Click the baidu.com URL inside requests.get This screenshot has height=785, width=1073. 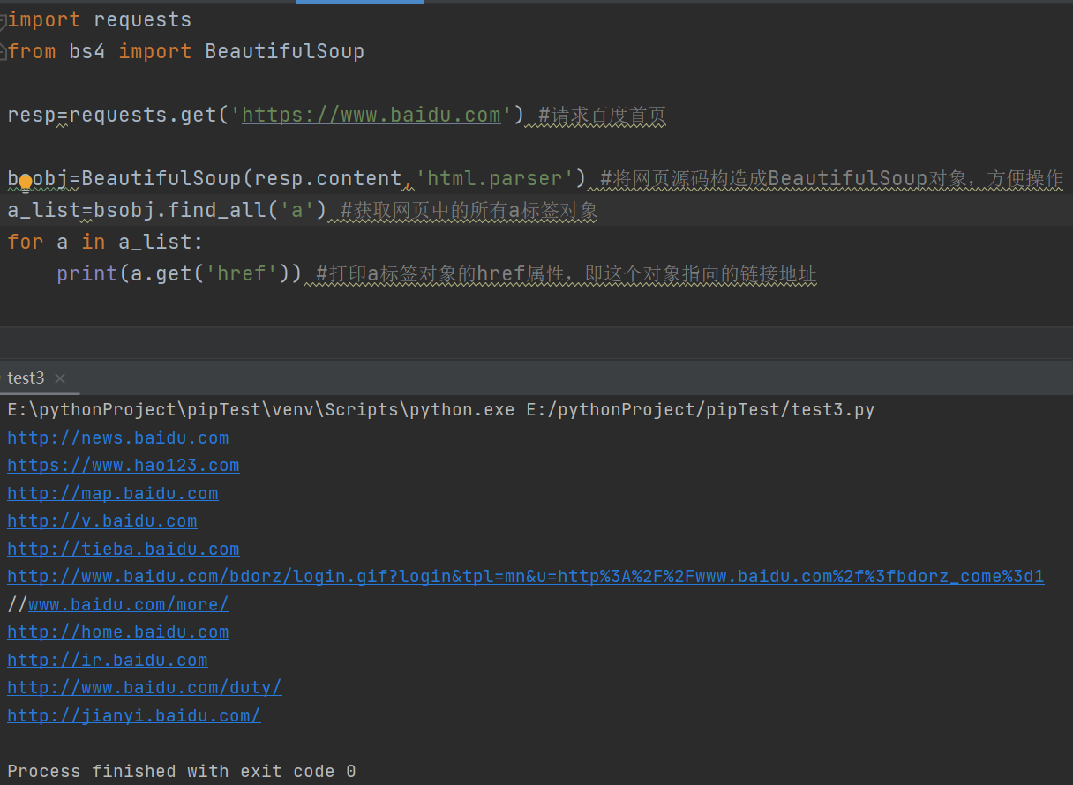(370, 114)
